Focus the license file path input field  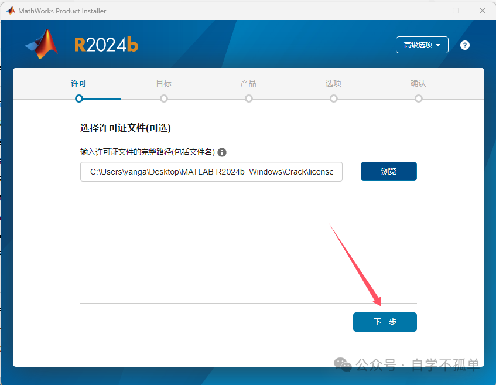(211, 172)
